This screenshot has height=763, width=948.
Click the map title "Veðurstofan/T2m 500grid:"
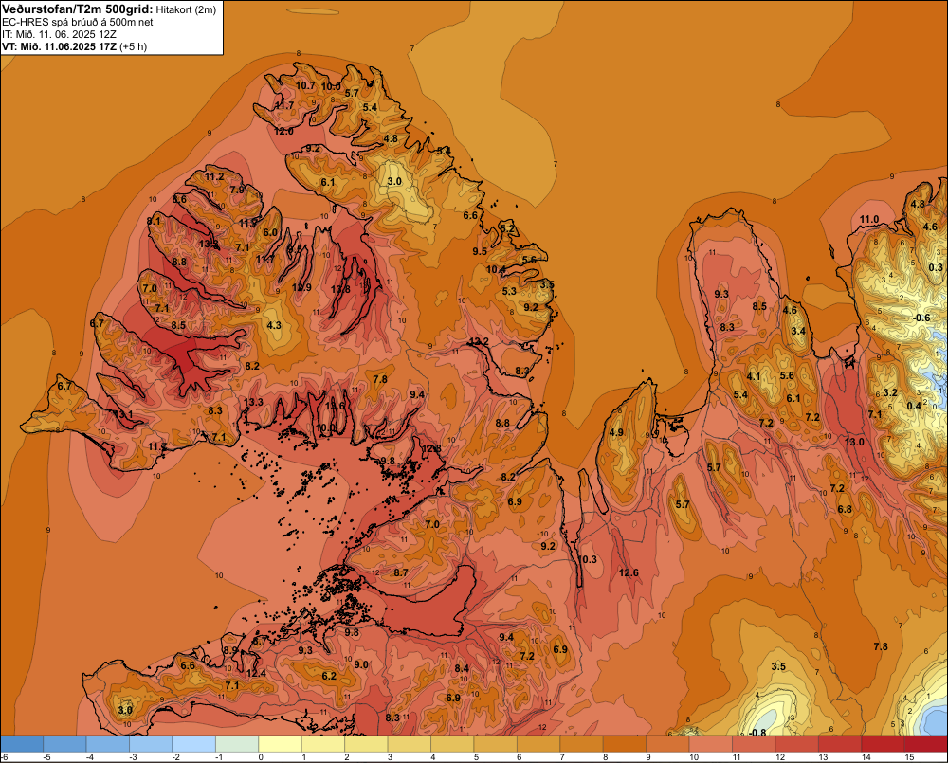tap(78, 9)
